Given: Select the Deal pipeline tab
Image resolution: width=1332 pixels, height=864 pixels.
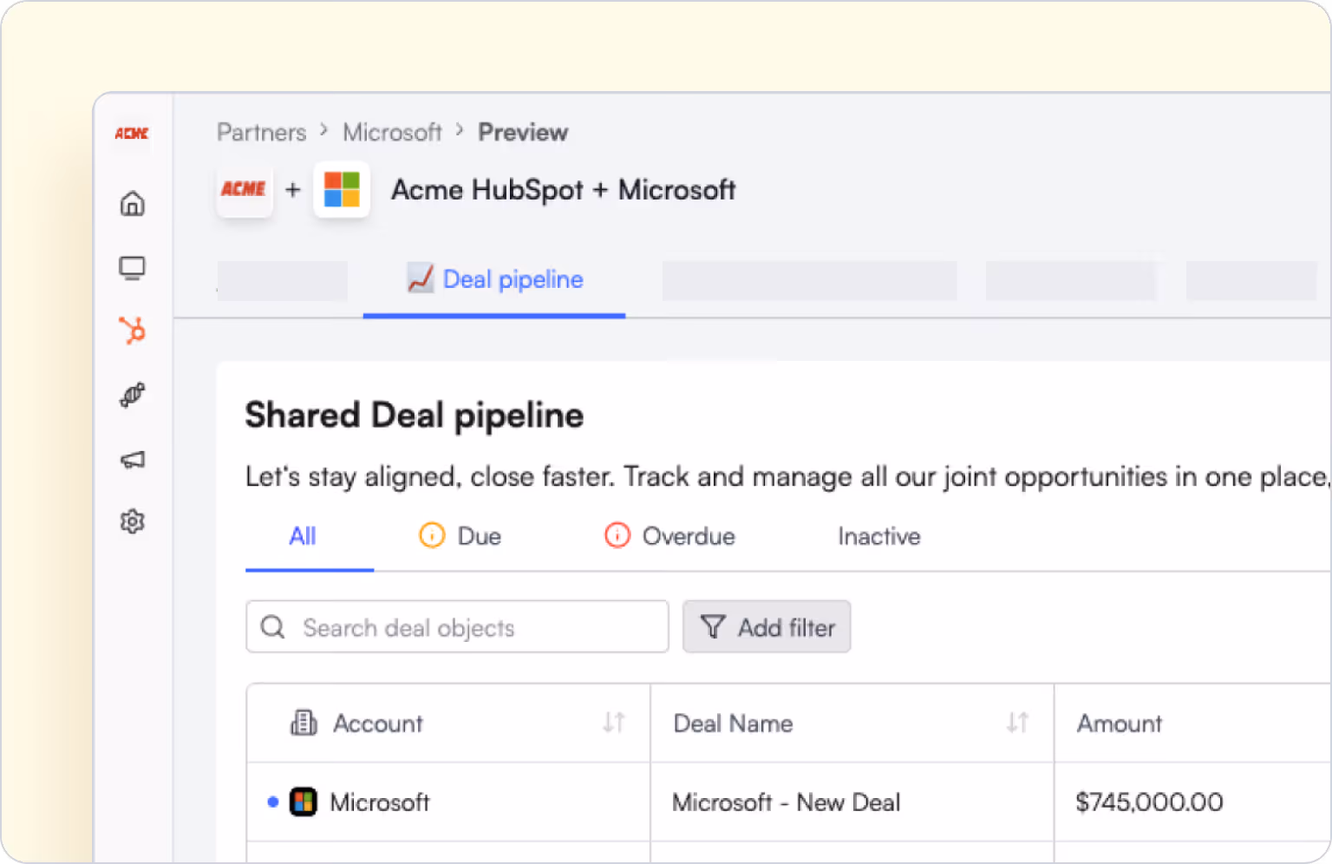Looking at the screenshot, I should 494,279.
